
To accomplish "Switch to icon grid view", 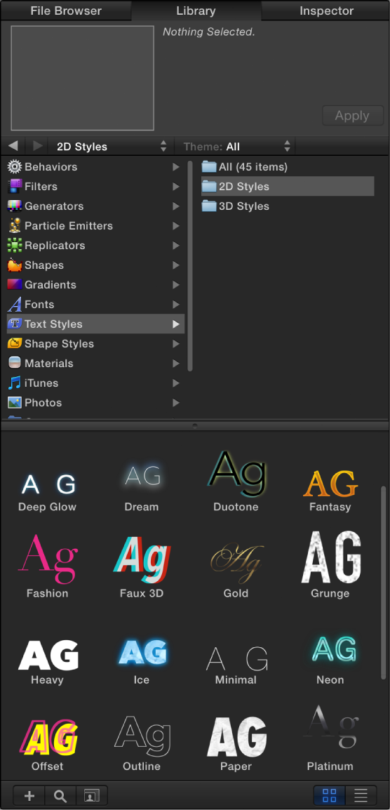I will pyautogui.click(x=330, y=795).
